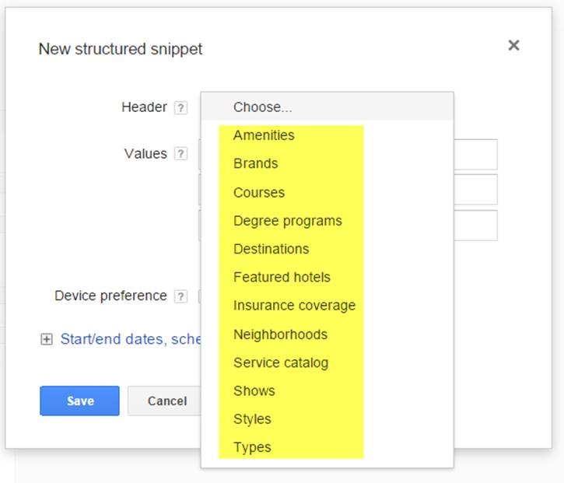
Task: Choose Neighborhoods from the list
Action: (x=280, y=334)
